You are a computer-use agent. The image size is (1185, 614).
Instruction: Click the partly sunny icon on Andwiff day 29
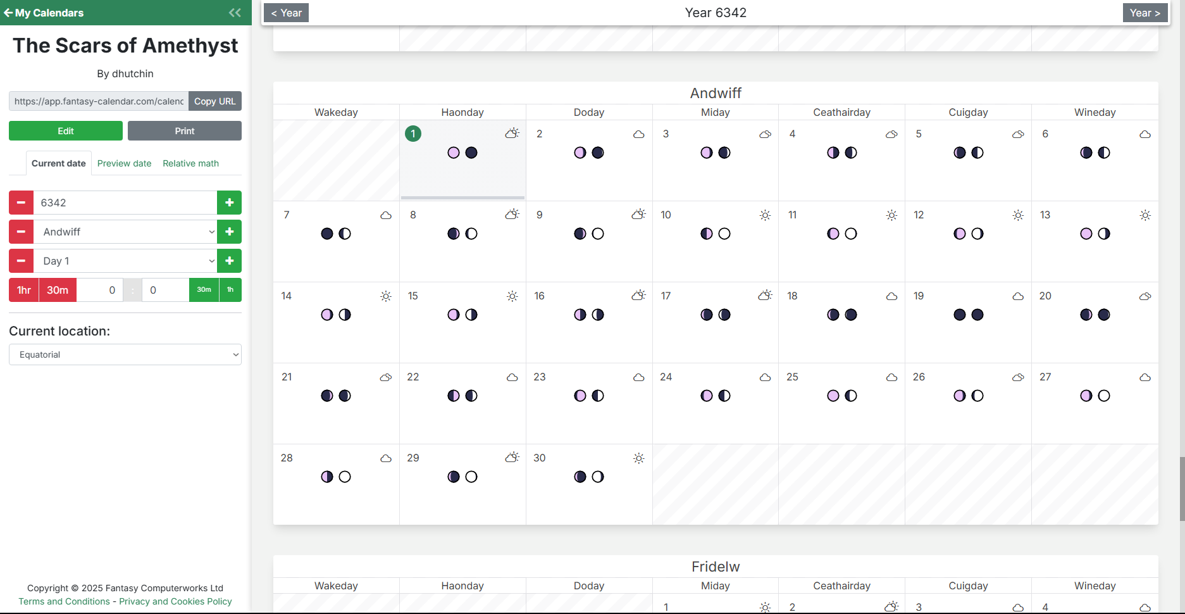pos(512,458)
